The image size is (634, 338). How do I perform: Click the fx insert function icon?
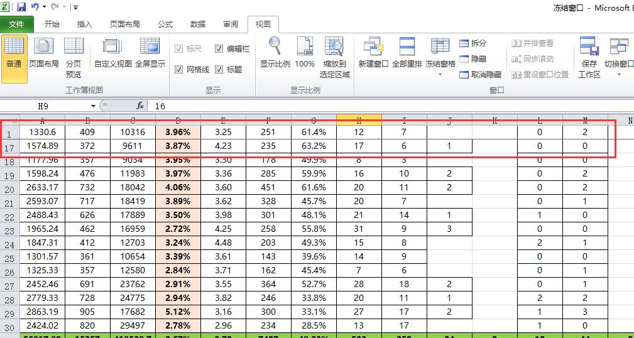click(x=140, y=106)
